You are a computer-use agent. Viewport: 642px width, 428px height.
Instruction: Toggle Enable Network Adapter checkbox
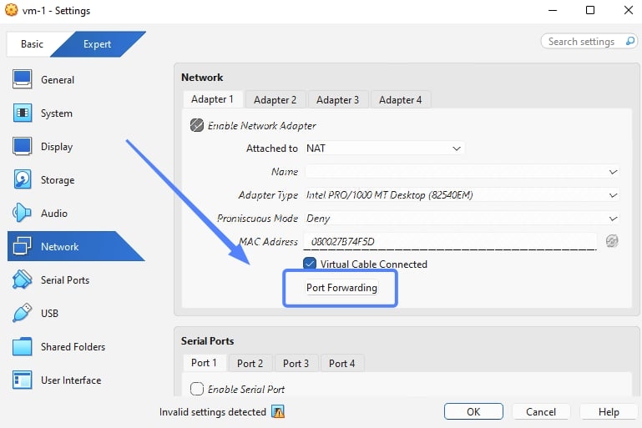coord(197,125)
